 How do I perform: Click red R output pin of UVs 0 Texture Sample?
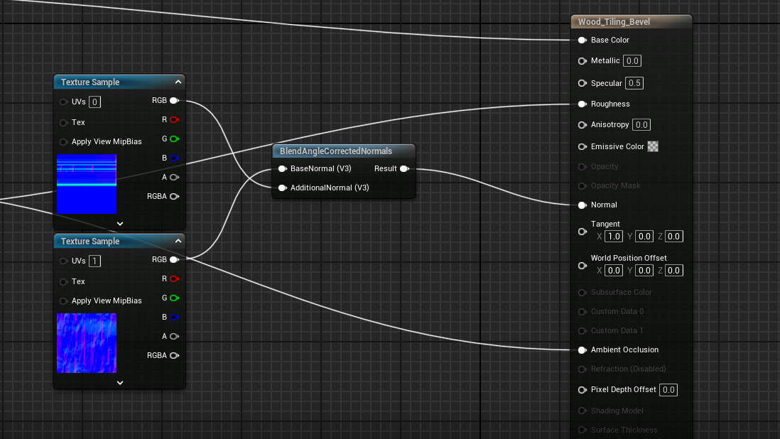tap(173, 120)
